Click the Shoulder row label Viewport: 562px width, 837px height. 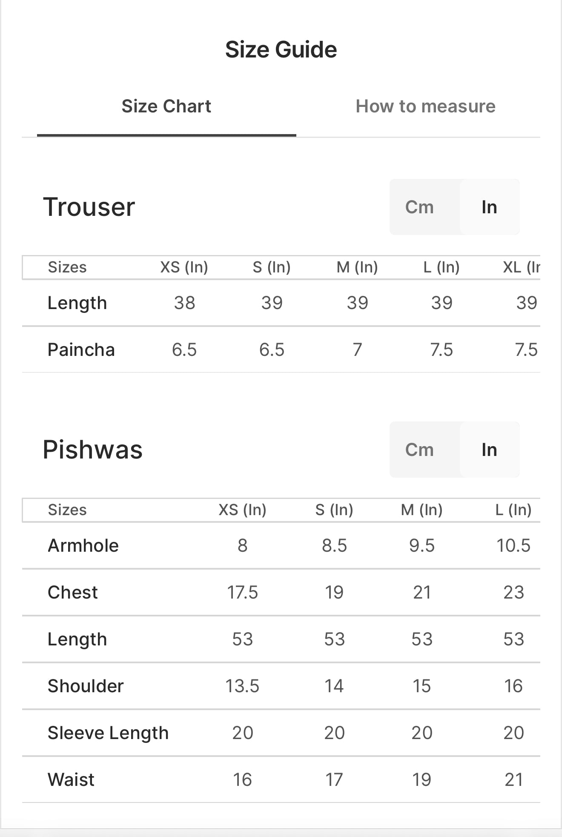point(86,686)
